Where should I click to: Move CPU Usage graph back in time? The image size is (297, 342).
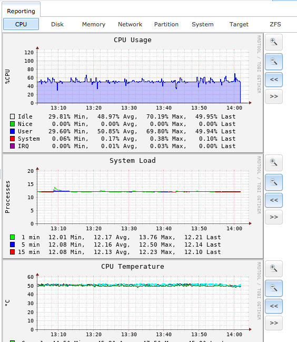click(x=274, y=80)
